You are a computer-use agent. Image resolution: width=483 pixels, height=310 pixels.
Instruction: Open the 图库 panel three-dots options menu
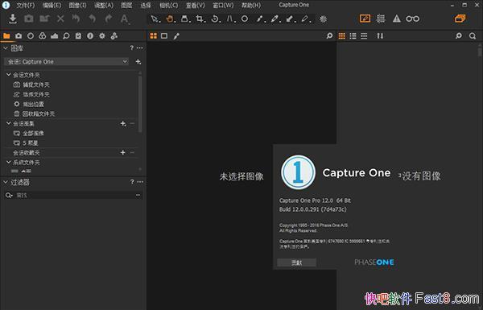click(140, 48)
